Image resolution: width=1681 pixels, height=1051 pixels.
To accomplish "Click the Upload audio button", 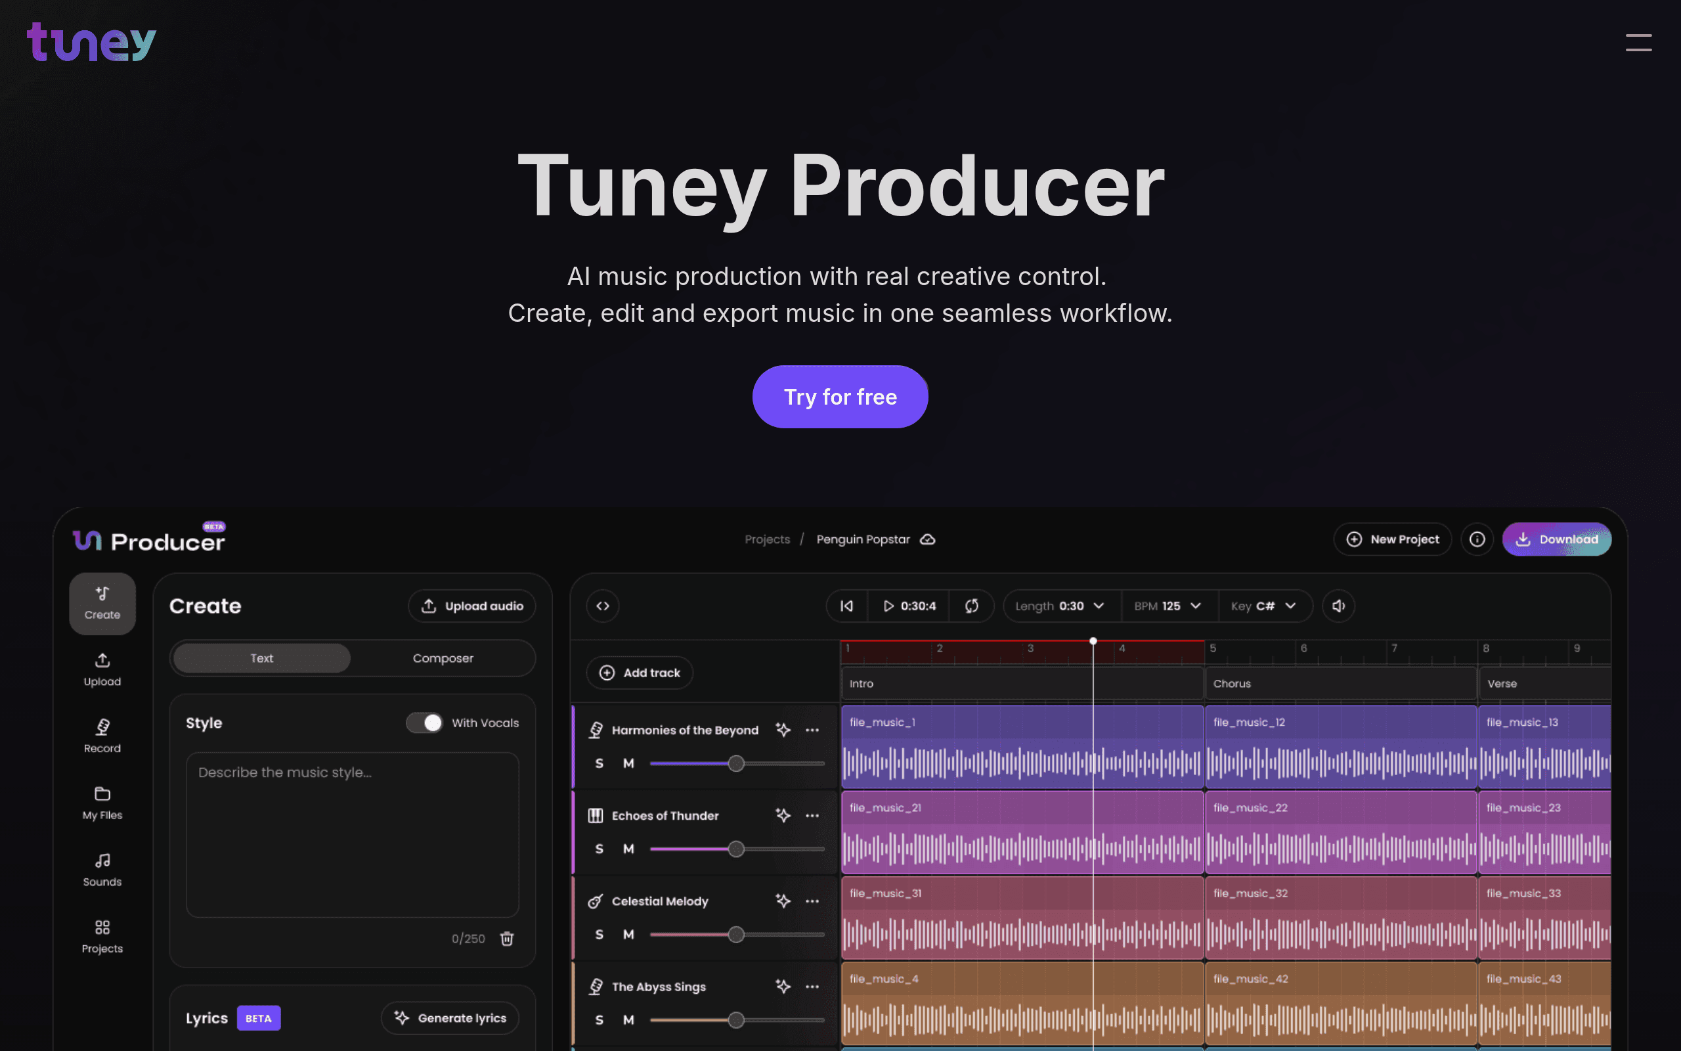I will (471, 606).
